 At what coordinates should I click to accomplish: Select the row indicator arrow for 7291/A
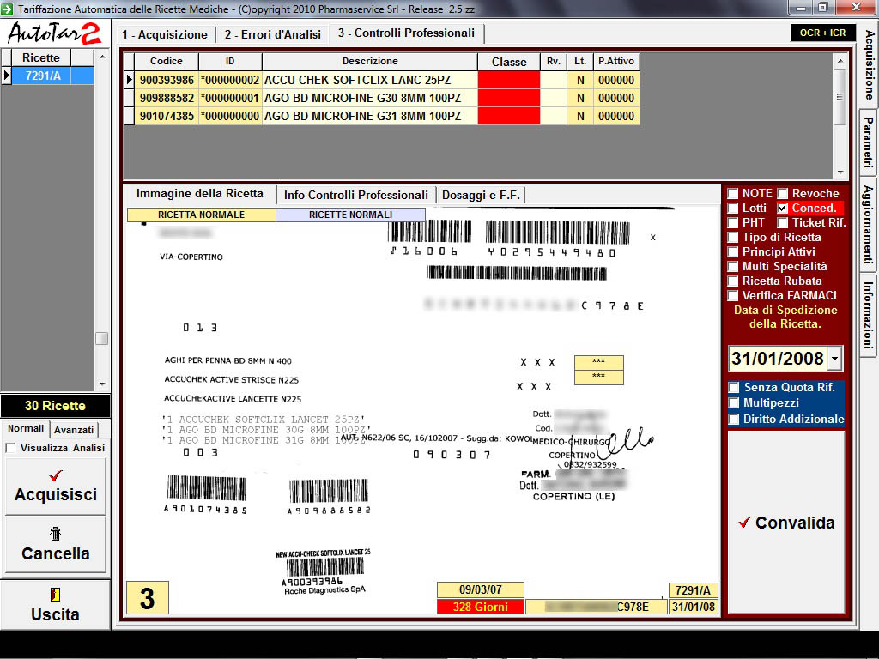coord(6,76)
